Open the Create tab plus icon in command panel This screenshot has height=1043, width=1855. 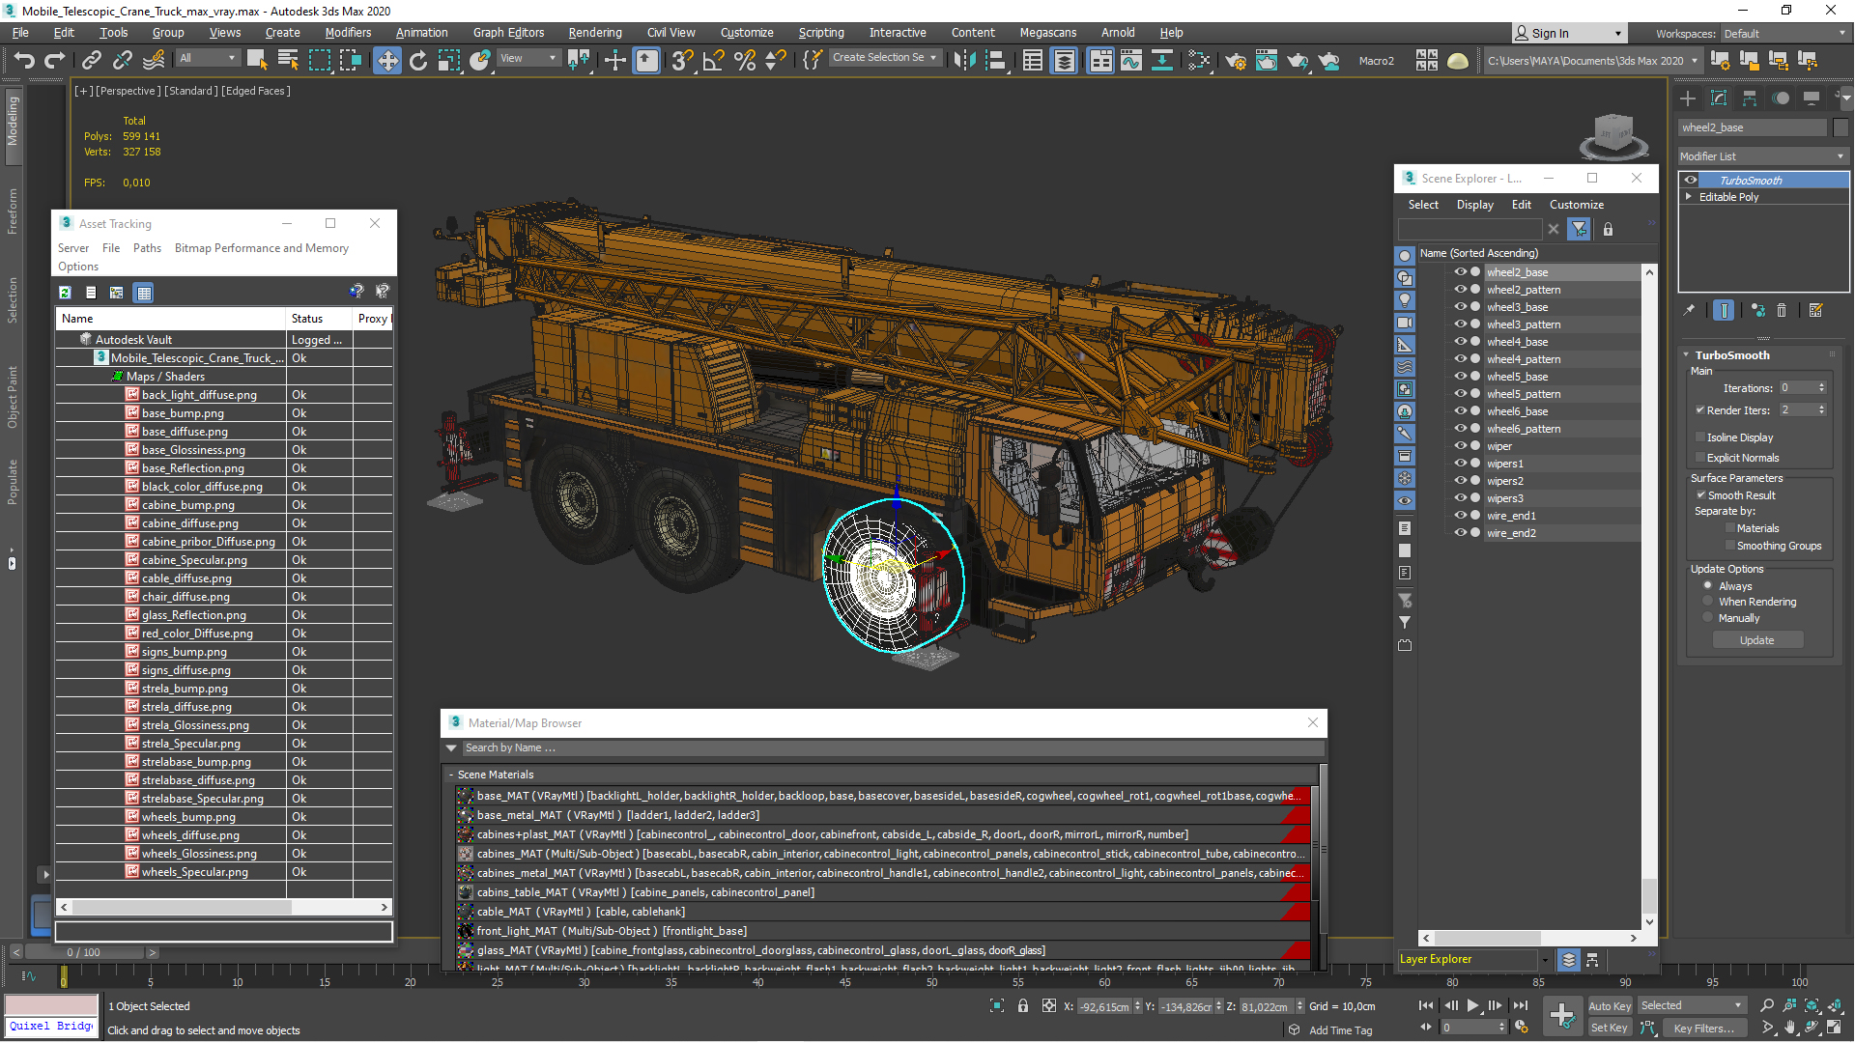click(x=1688, y=99)
